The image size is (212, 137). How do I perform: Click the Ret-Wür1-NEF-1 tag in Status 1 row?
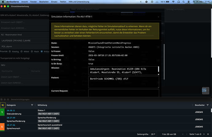pyautogui.click(x=49, y=114)
